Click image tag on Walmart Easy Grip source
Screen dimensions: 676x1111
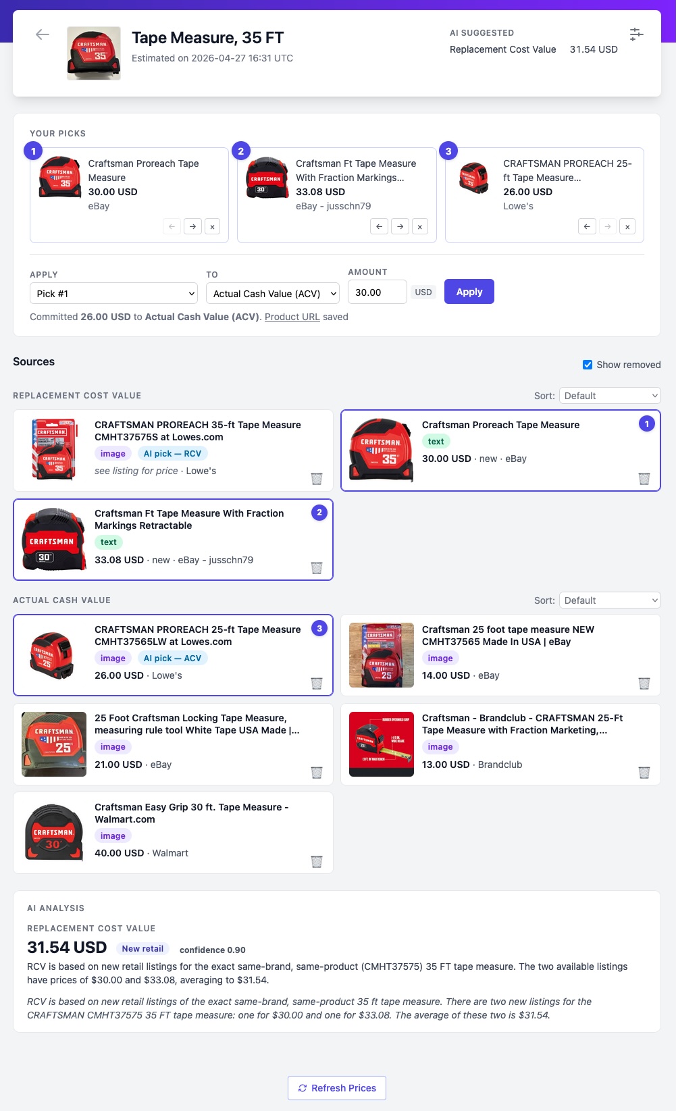coord(113,836)
